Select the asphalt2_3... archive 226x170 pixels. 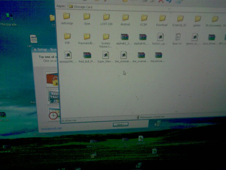coord(124,39)
